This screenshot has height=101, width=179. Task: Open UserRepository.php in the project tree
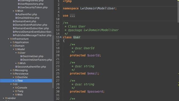coord(32,4)
